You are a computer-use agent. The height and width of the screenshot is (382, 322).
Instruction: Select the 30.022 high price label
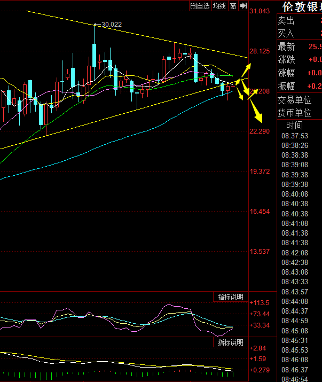(x=111, y=25)
